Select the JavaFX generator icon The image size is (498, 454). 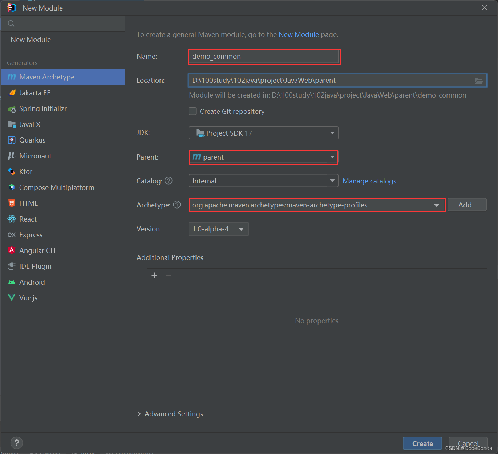12,124
